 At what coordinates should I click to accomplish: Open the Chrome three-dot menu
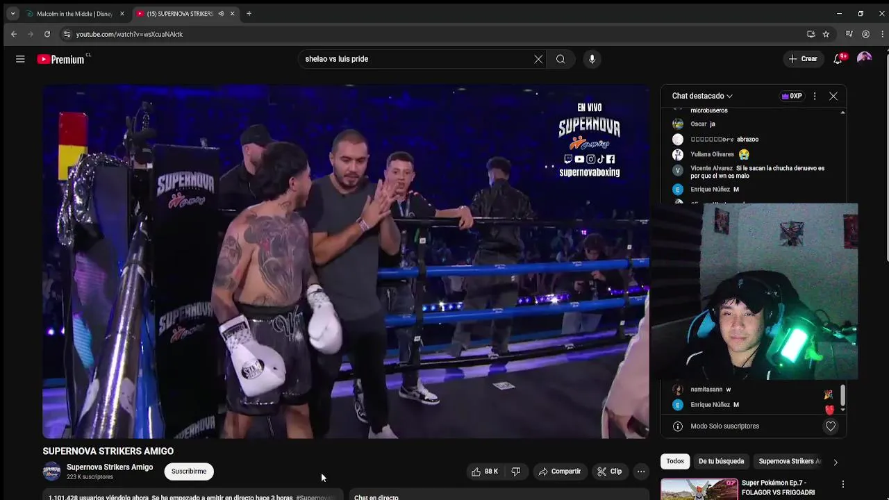coord(882,34)
